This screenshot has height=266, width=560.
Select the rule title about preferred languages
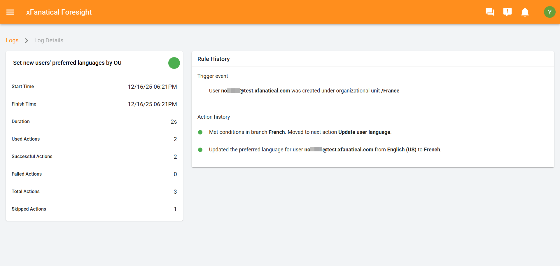coord(67,63)
